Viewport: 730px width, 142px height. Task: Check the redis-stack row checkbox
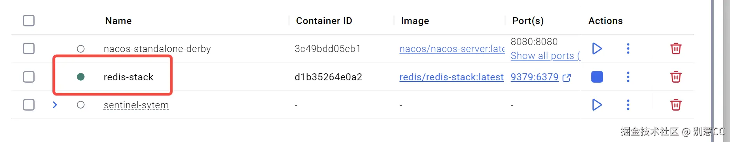coord(29,77)
